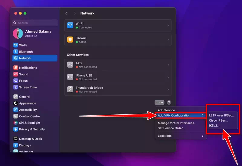Open the Firewall Active row chevron

click(168, 40)
